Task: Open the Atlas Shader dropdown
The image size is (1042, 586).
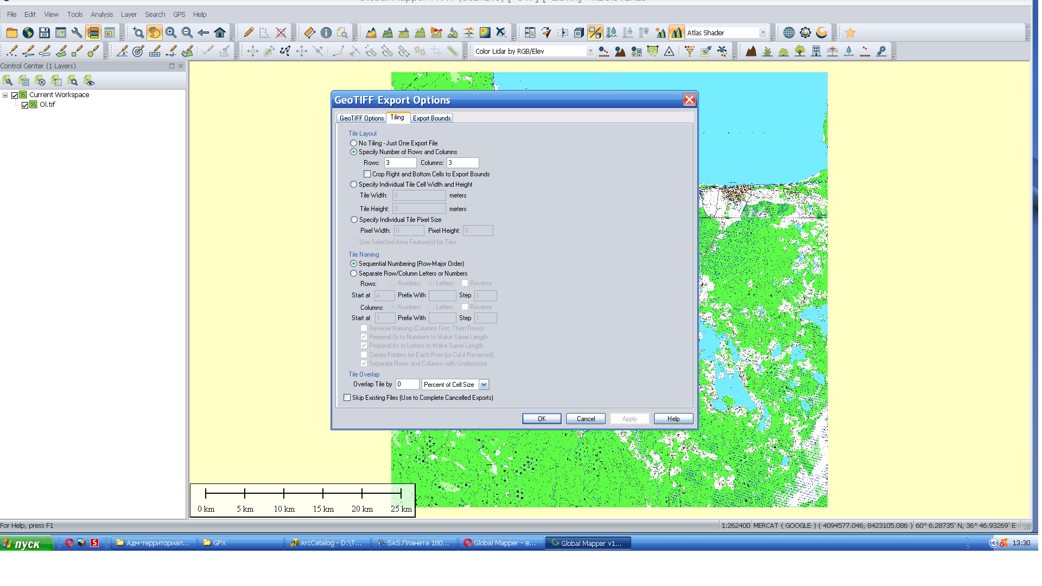Action: click(763, 33)
